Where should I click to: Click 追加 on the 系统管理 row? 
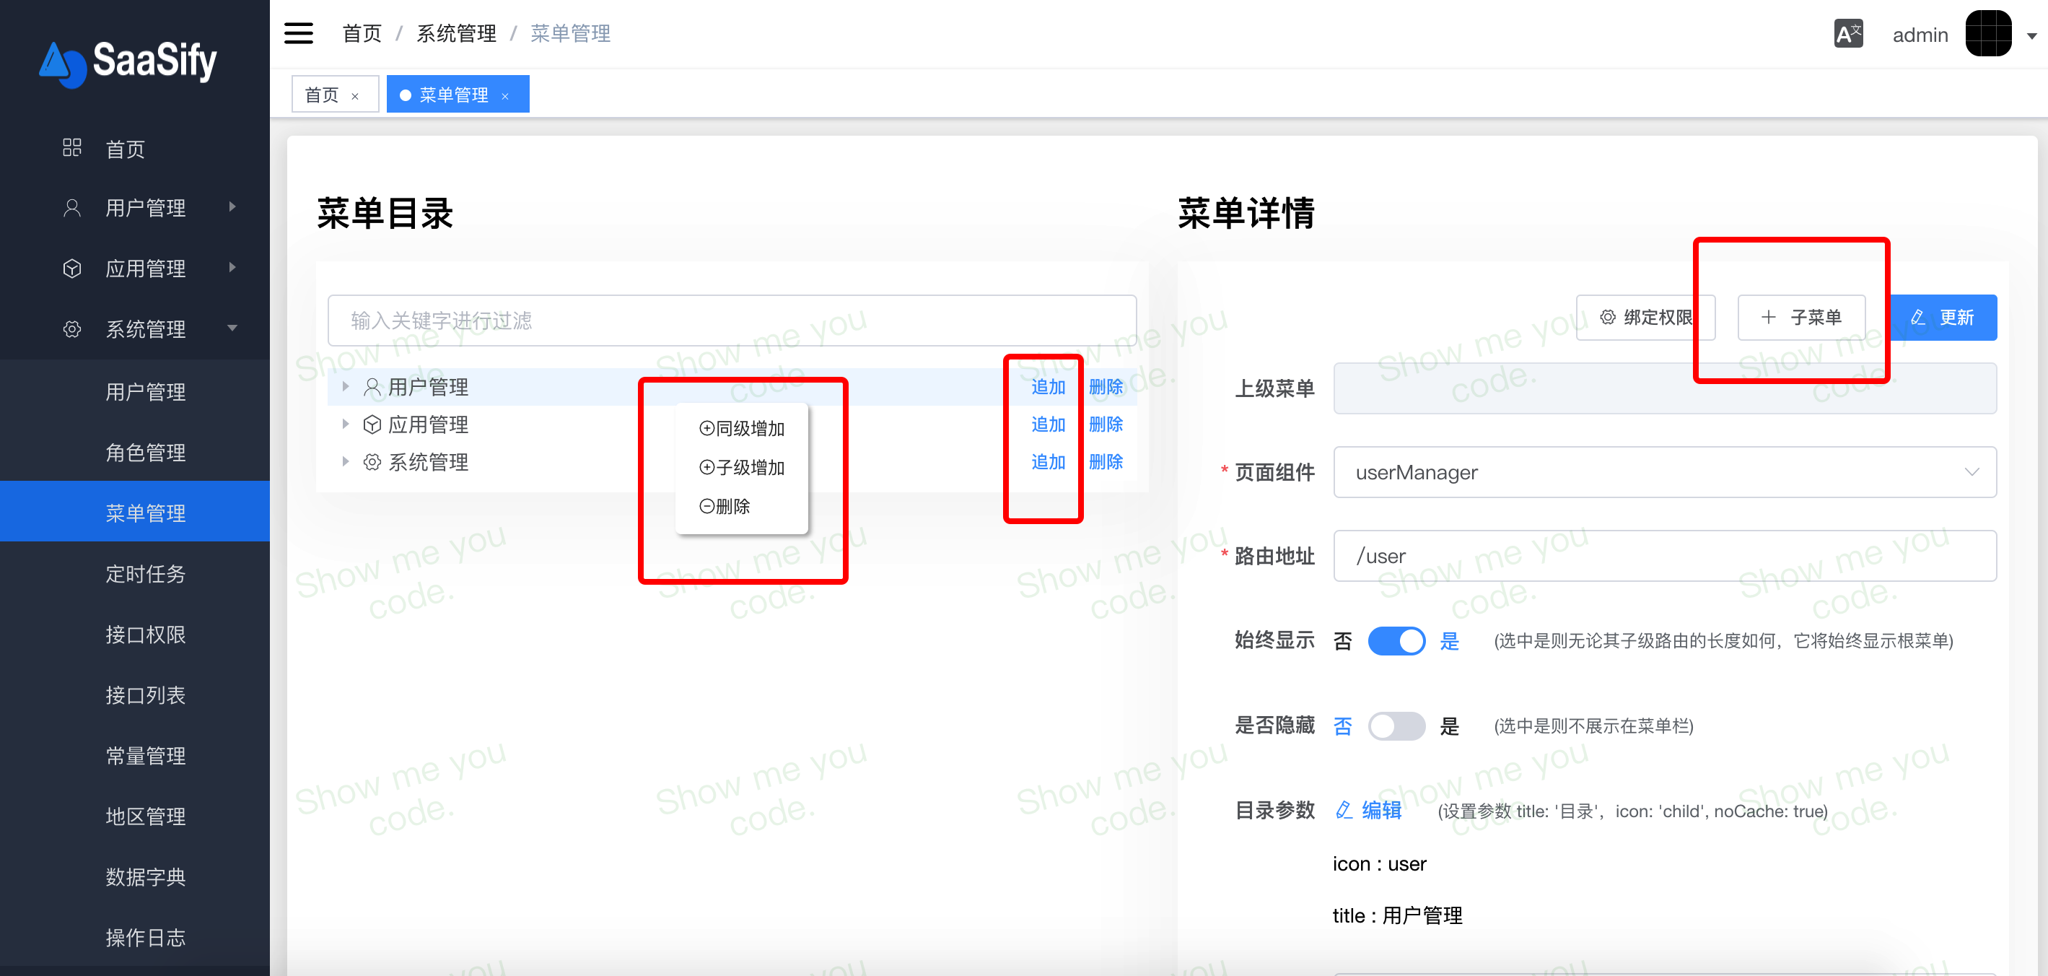1048,461
